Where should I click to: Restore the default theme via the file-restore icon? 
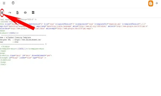tap(17, 13)
